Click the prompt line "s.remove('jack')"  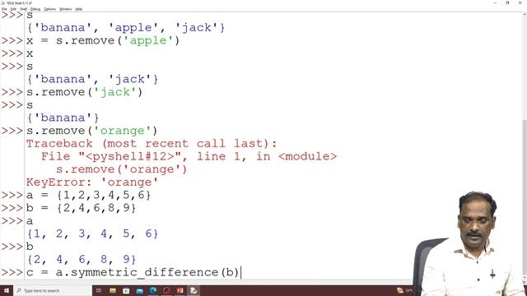85,92
